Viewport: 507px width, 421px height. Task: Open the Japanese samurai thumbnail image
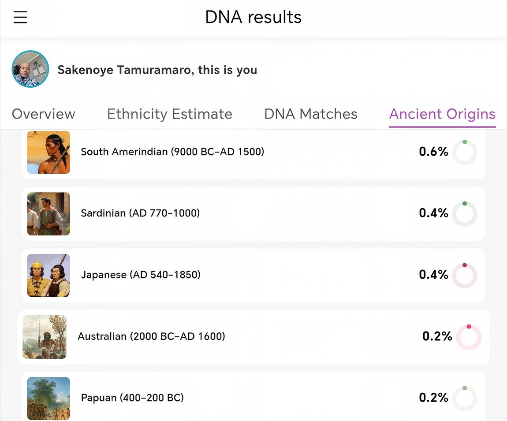coord(48,275)
